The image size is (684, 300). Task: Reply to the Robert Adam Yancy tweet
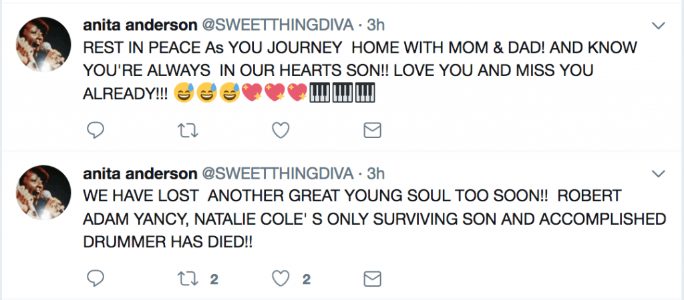pyautogui.click(x=96, y=279)
